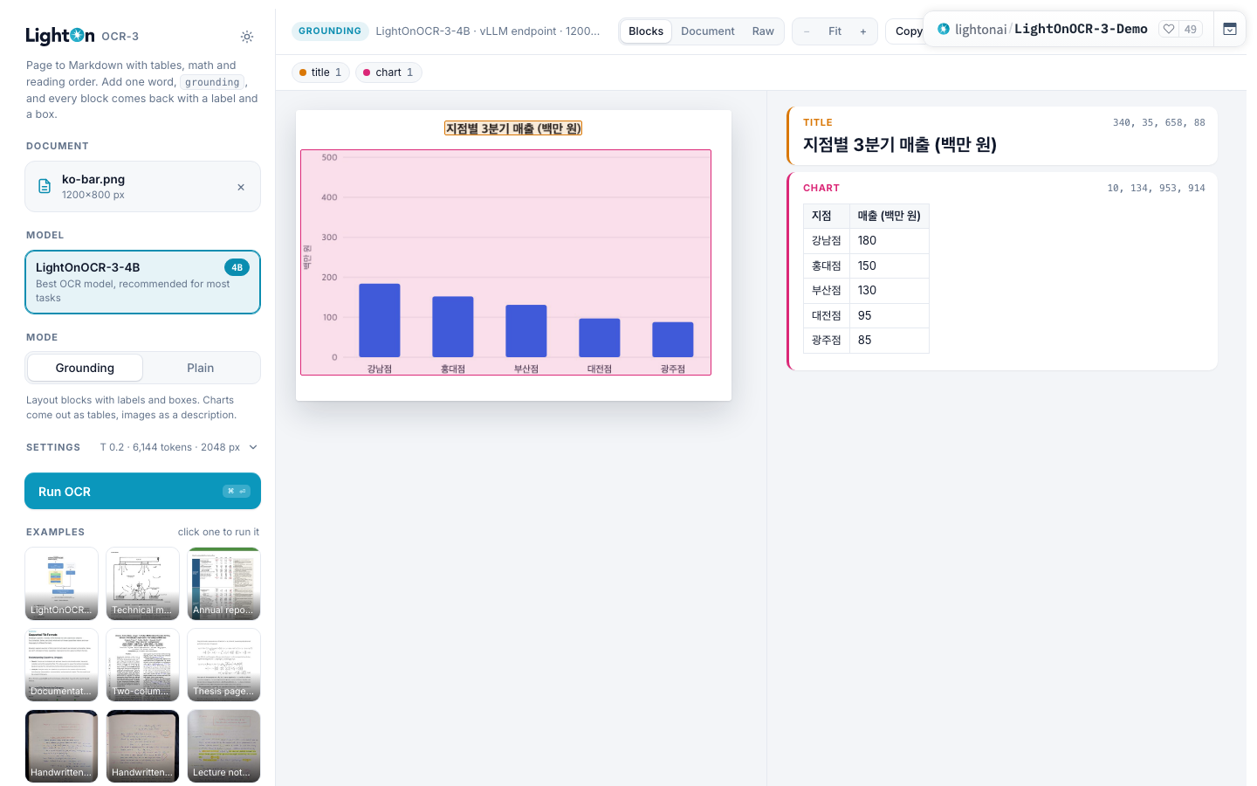Click the 49 likes count

tap(1191, 29)
